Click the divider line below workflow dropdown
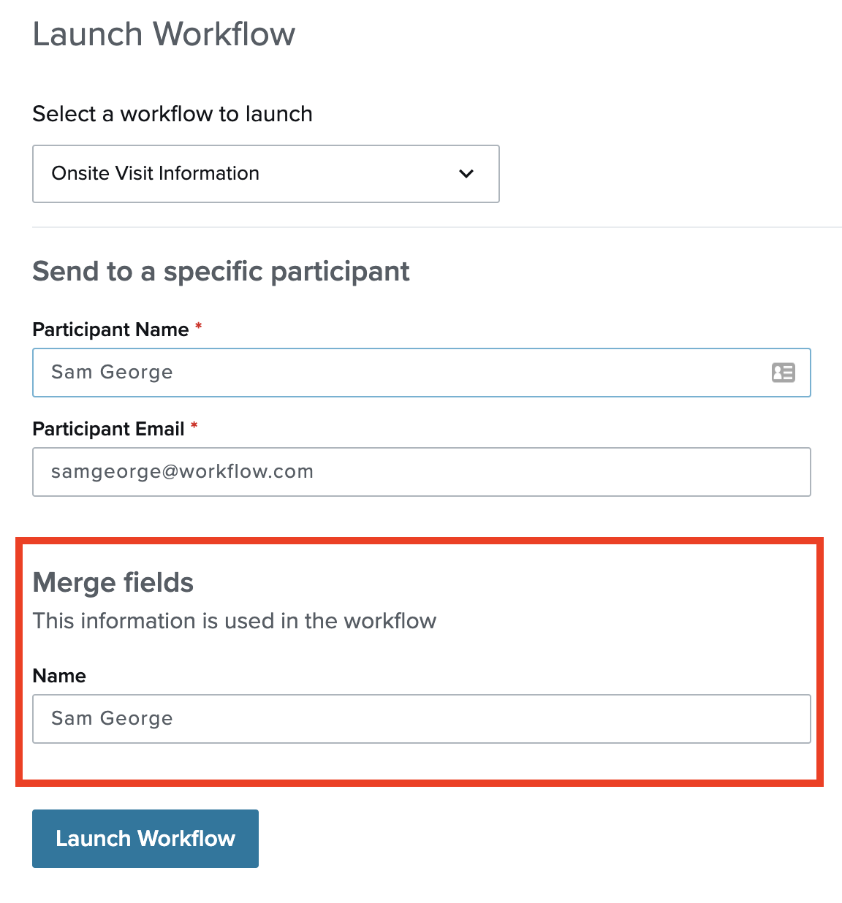This screenshot has width=842, height=903. pyautogui.click(x=437, y=227)
